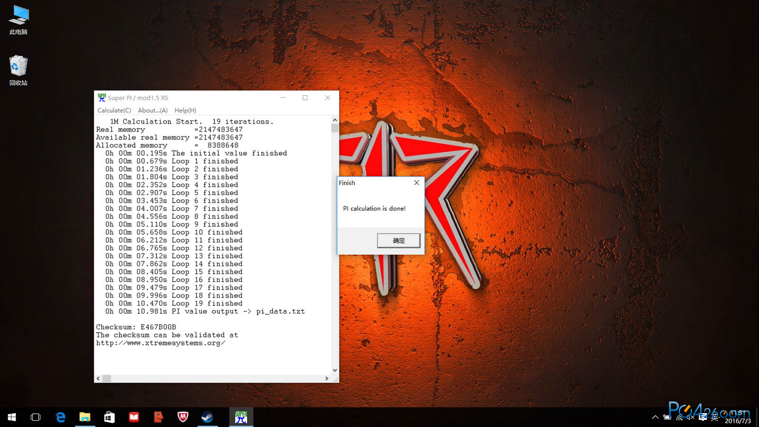Maximize the Super PI window
This screenshot has height=427, width=759.
(x=305, y=98)
